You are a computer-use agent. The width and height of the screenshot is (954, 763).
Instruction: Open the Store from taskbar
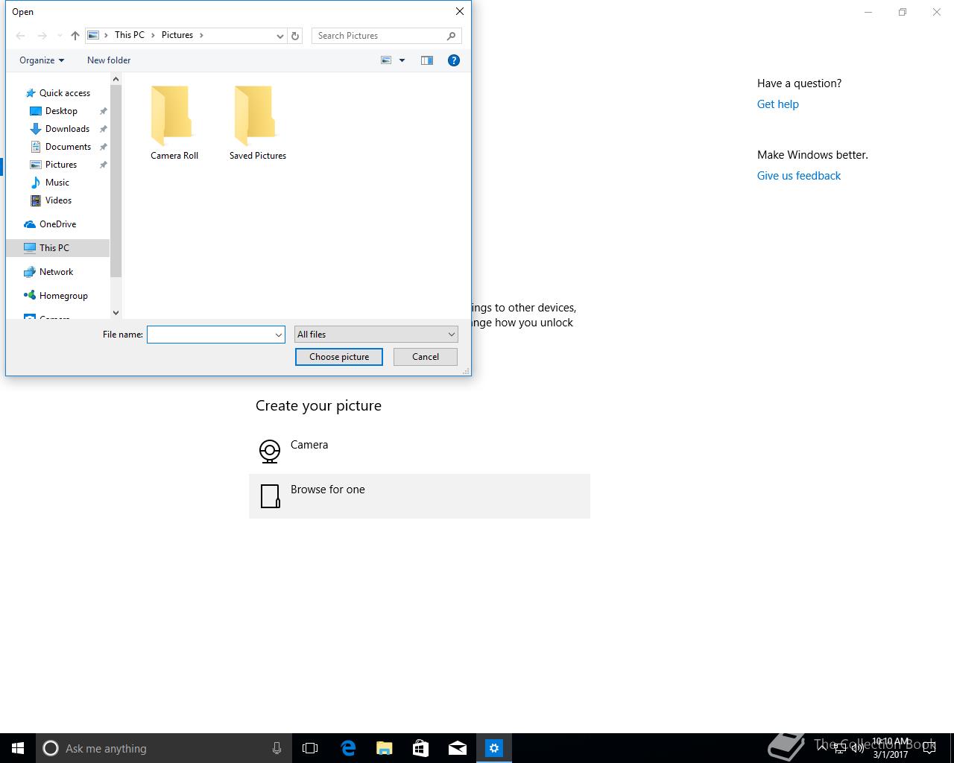pos(421,748)
